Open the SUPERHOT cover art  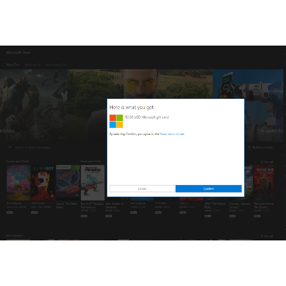[43, 183]
